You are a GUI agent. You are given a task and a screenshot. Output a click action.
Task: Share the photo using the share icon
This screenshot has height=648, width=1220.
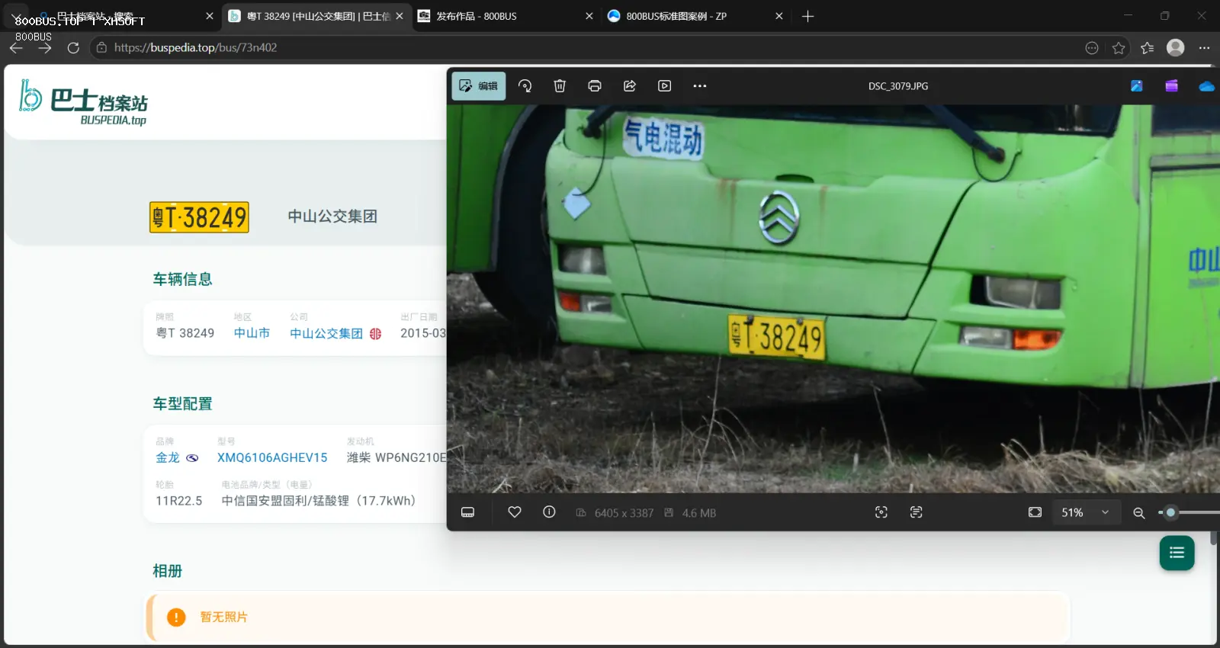(x=630, y=86)
